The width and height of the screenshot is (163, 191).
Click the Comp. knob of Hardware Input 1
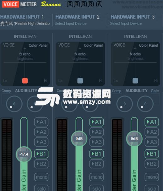[x=14, y=104]
